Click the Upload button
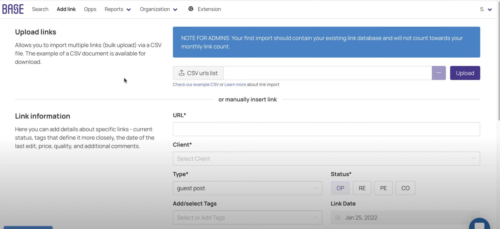 point(465,73)
